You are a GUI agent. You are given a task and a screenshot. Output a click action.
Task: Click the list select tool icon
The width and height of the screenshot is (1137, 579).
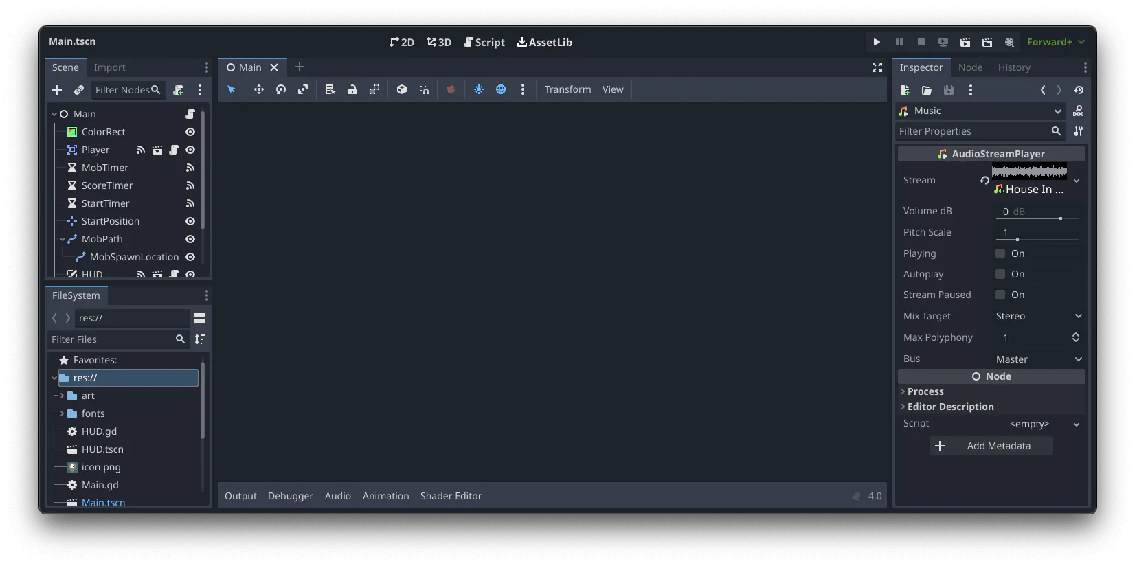330,89
